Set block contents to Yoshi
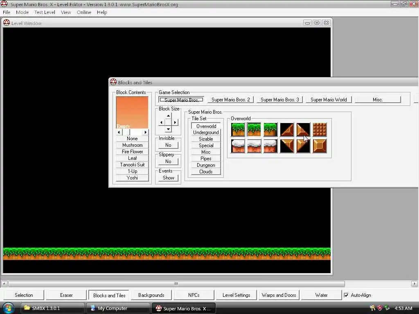Screen dimensions: 419x314 pos(132,178)
